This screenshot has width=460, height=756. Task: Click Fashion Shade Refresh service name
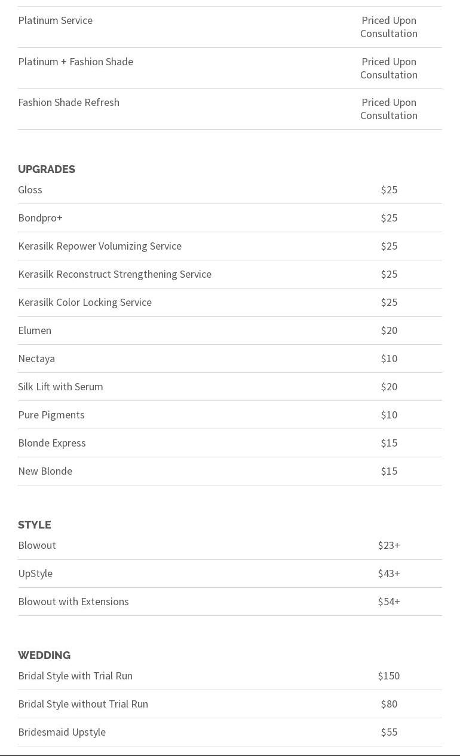point(69,102)
